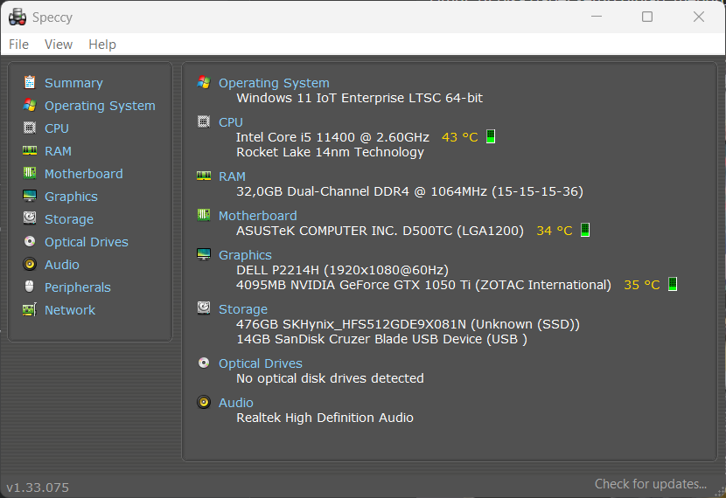
Task: Click the disc icon beside the Optical Drives heading
Action: [204, 363]
